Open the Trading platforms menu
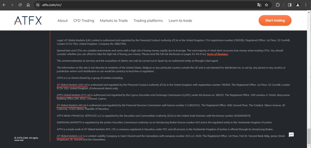The width and height of the screenshot is (311, 148). [148, 21]
